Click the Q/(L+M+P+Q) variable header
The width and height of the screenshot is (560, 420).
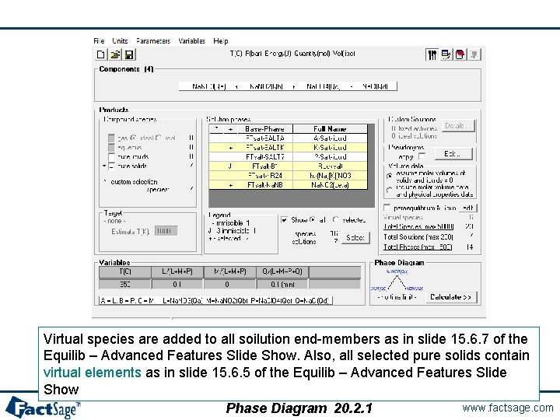click(x=282, y=271)
